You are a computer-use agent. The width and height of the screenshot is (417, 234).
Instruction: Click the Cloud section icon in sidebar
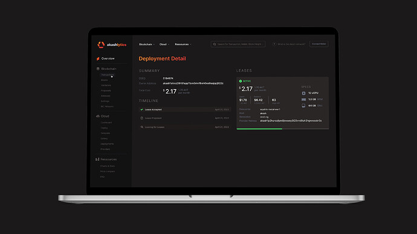[98, 116]
